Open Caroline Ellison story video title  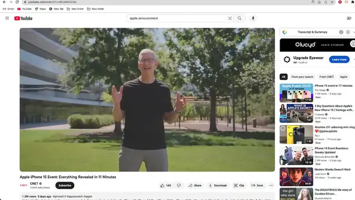point(333,192)
